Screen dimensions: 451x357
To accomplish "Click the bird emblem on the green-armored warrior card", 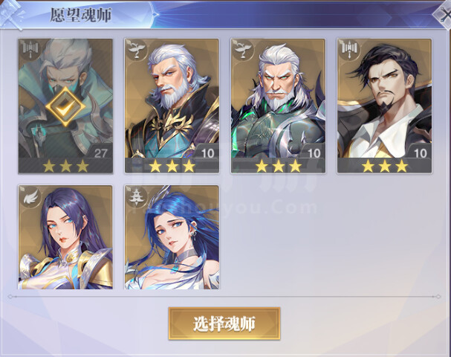I will (x=243, y=49).
